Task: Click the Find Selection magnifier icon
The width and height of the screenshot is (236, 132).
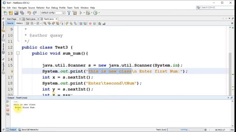Action: coord(45,23)
